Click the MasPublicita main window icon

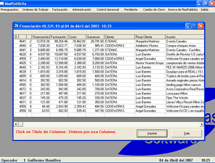(x=2, y=4)
